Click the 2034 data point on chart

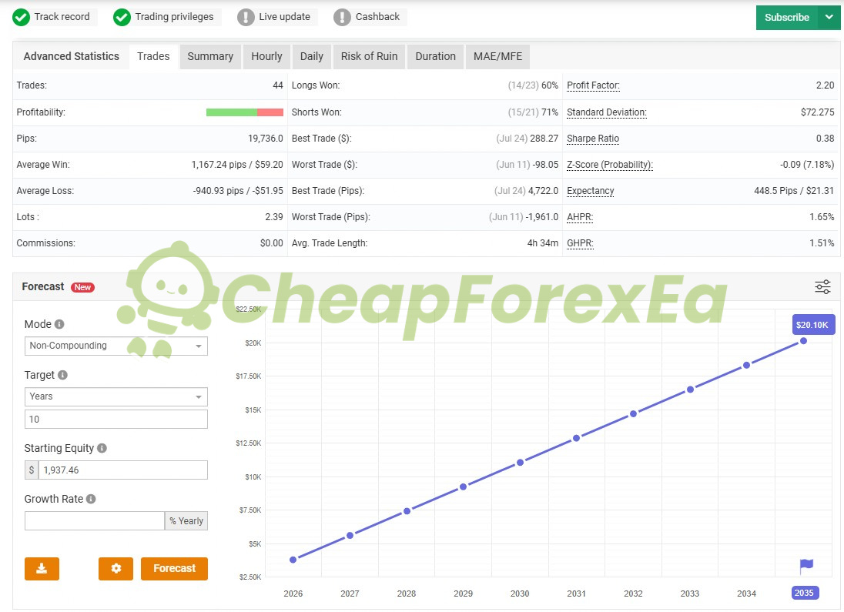746,365
